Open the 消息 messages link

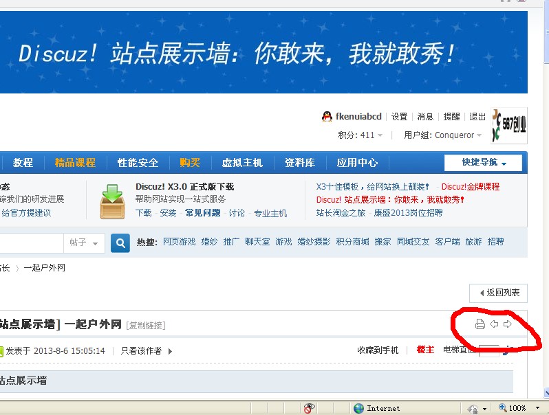pos(425,116)
